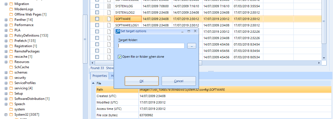Select the SoftwareDistribution tree folder
The width and height of the screenshot is (333, 119).
tap(29, 99)
